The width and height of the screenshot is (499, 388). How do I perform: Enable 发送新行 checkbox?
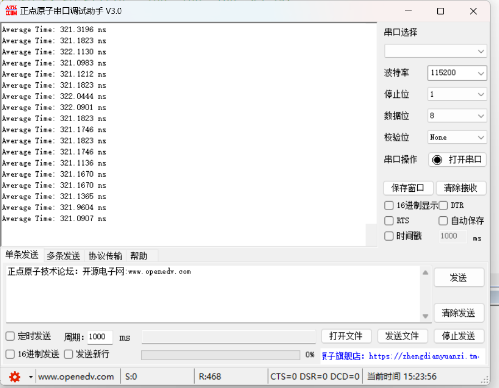click(x=68, y=354)
